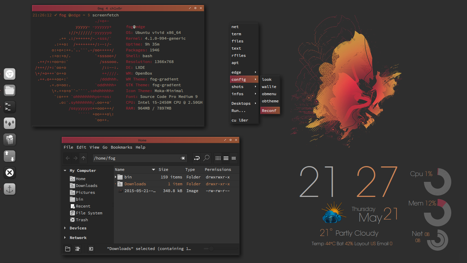Launch the terminal dock icon
The width and height of the screenshot is (467, 263).
[x=10, y=107]
